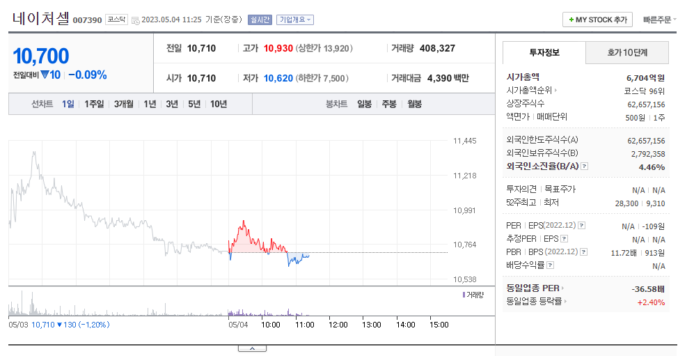Toggle the 실시간 real-time badge

click(260, 20)
